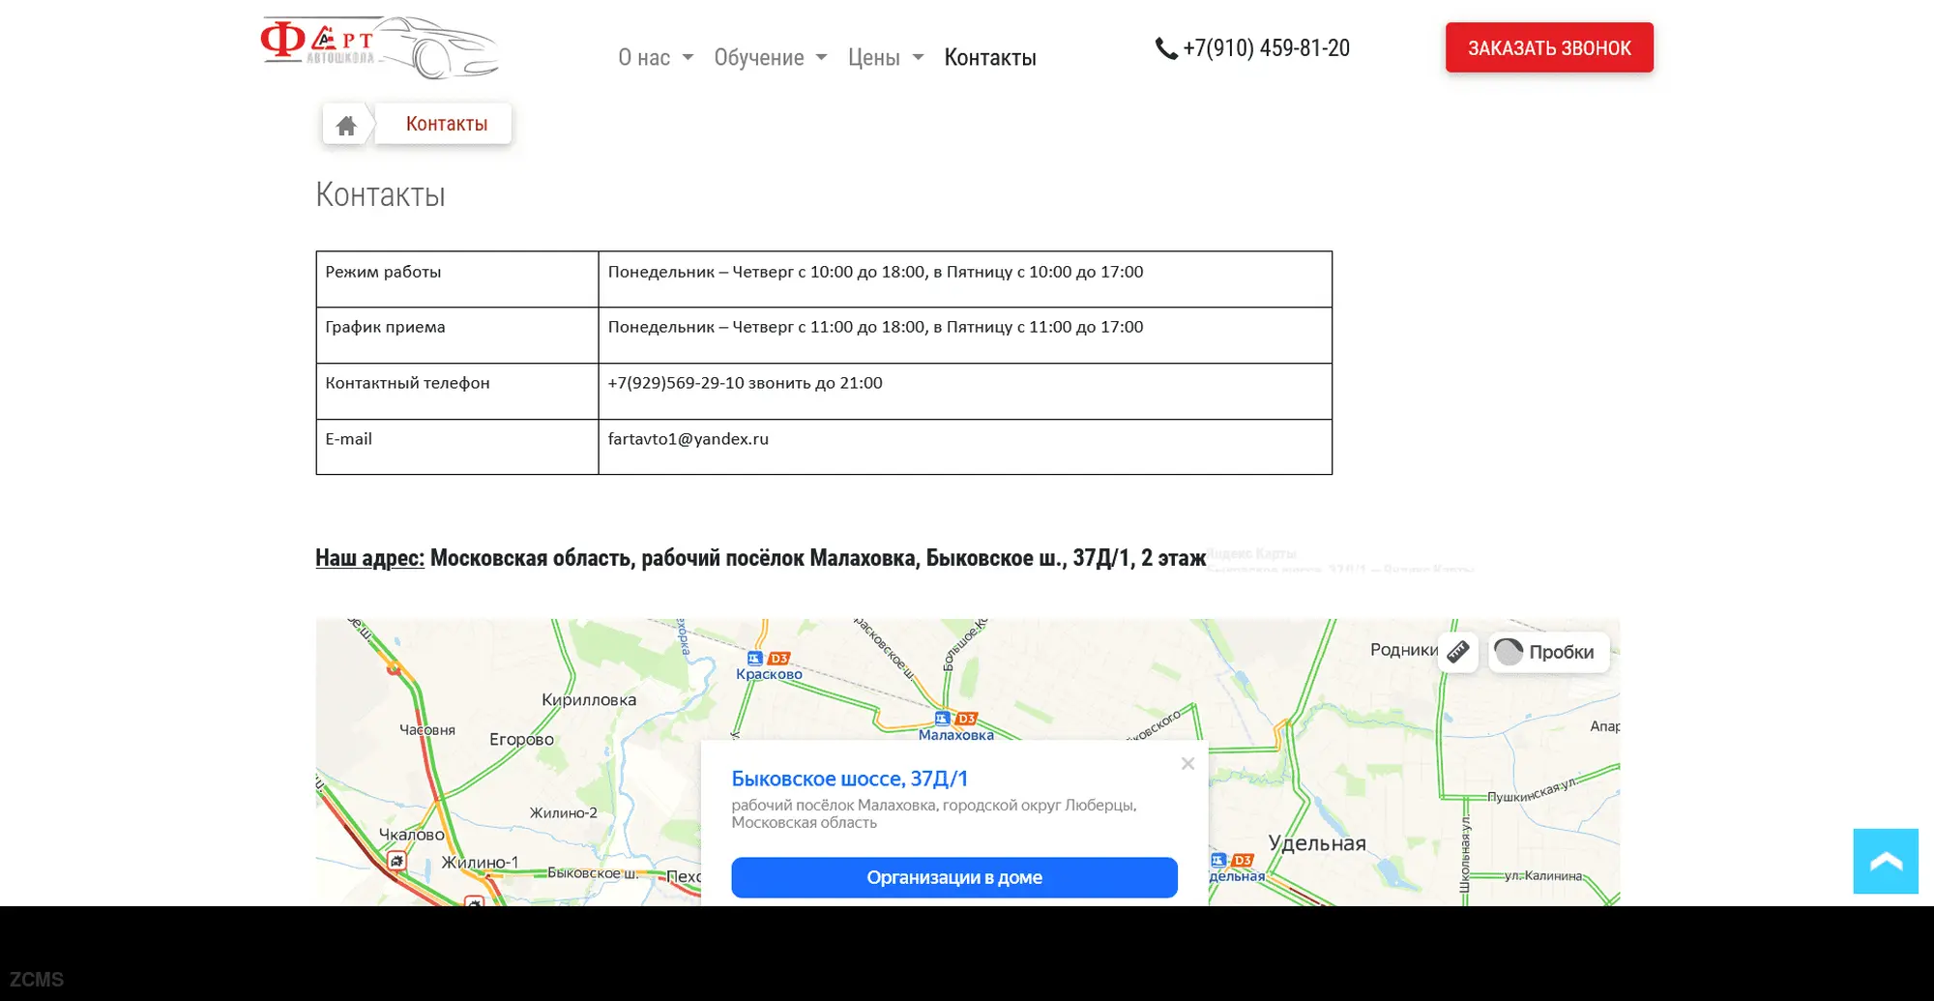Expand the О нас dropdown menu
This screenshot has height=1001, width=1934.
(x=656, y=58)
